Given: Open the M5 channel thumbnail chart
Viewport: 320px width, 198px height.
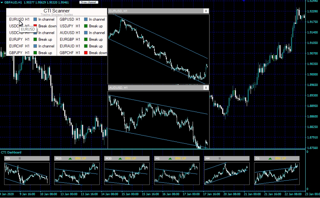Looking at the screenshot, I should [x=27, y=173].
